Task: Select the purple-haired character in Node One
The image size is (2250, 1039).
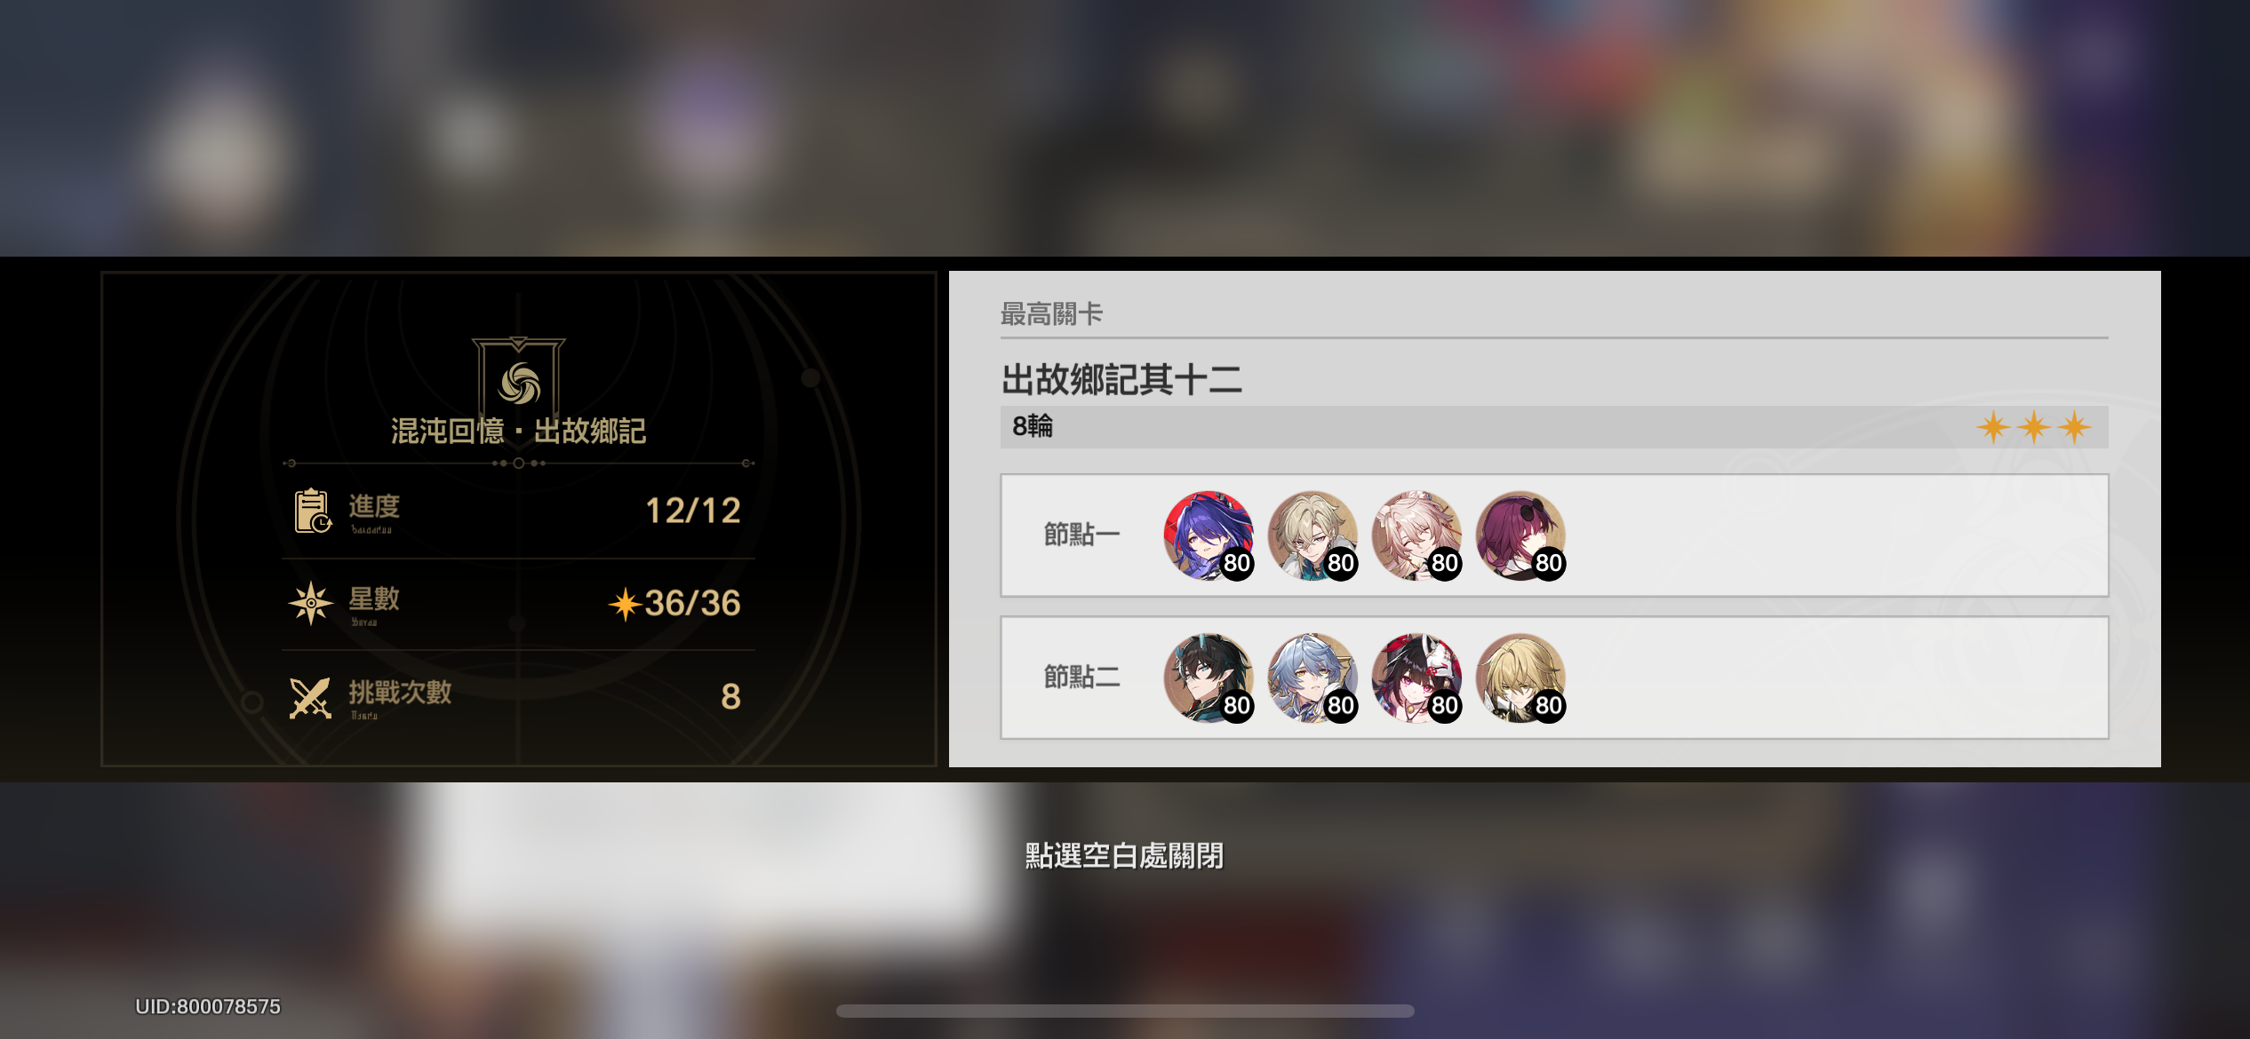Action: pyautogui.click(x=1209, y=535)
